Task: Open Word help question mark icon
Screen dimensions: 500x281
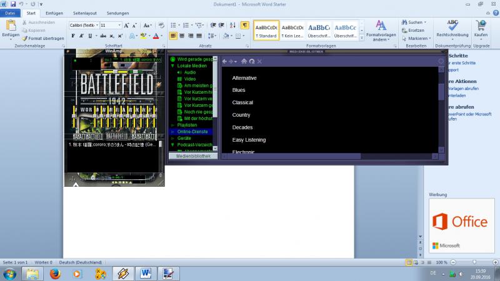Action: click(x=496, y=13)
